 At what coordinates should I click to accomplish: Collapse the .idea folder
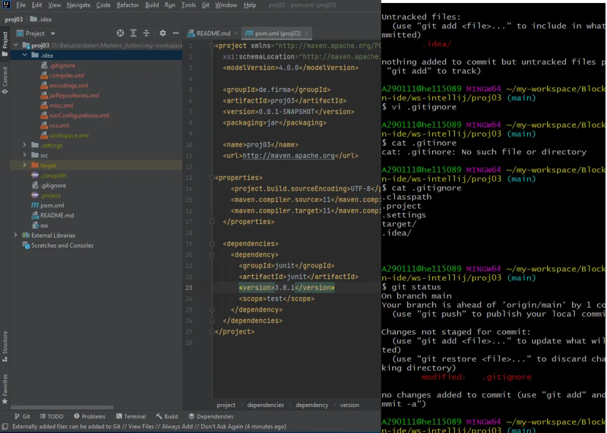(x=25, y=55)
